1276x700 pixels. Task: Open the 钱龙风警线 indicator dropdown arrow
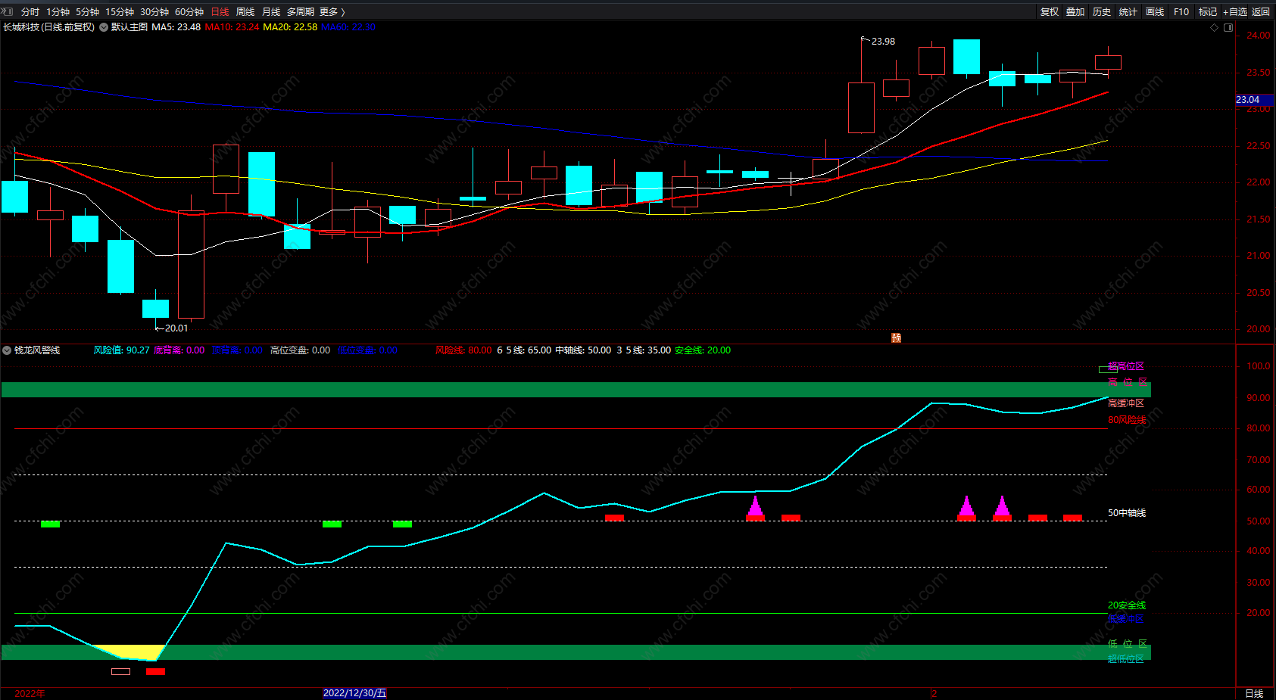7,350
